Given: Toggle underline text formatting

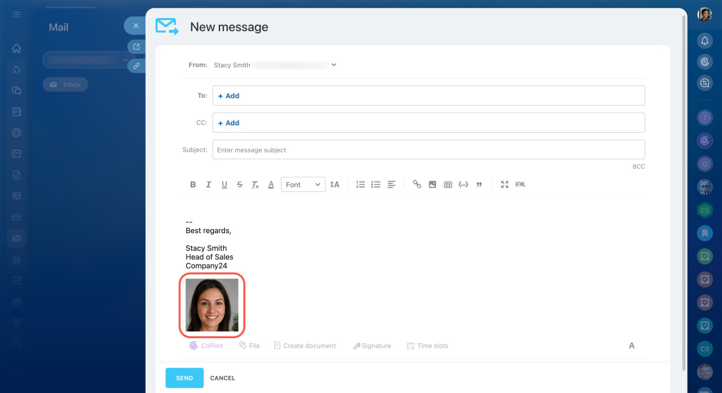Looking at the screenshot, I should coord(224,185).
